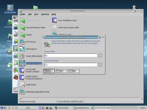The width and height of the screenshot is (147, 110).
Task: Open the magnifier search icon in taskbar
Action: (x=12, y=108)
